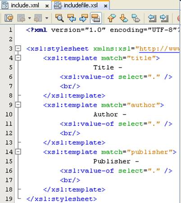
Task: Close the includefile.xsl tab
Action: pos(106,6)
